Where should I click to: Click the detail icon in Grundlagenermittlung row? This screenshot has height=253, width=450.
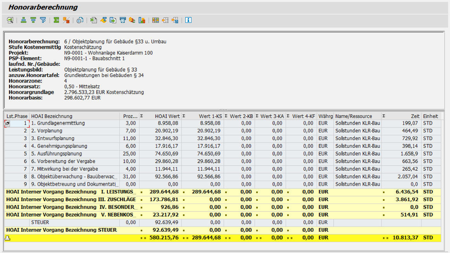click(7, 123)
